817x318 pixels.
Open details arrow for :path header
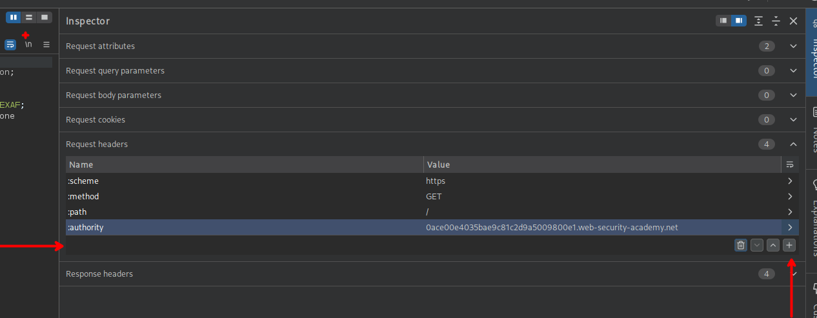point(790,212)
